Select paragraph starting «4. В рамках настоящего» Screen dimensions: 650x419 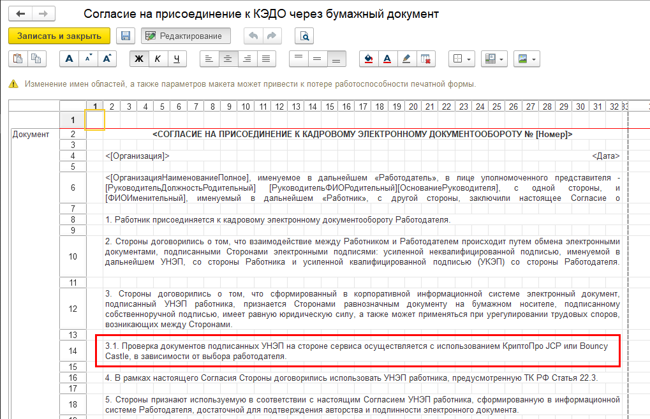[x=351, y=378]
